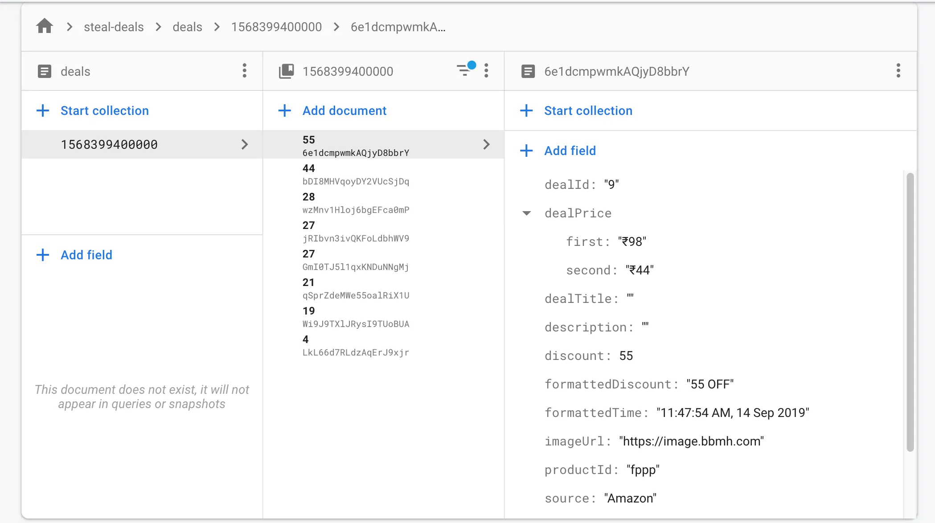Expand the 1568399400000 collection chevron
This screenshot has width=935, height=523.
tap(244, 144)
